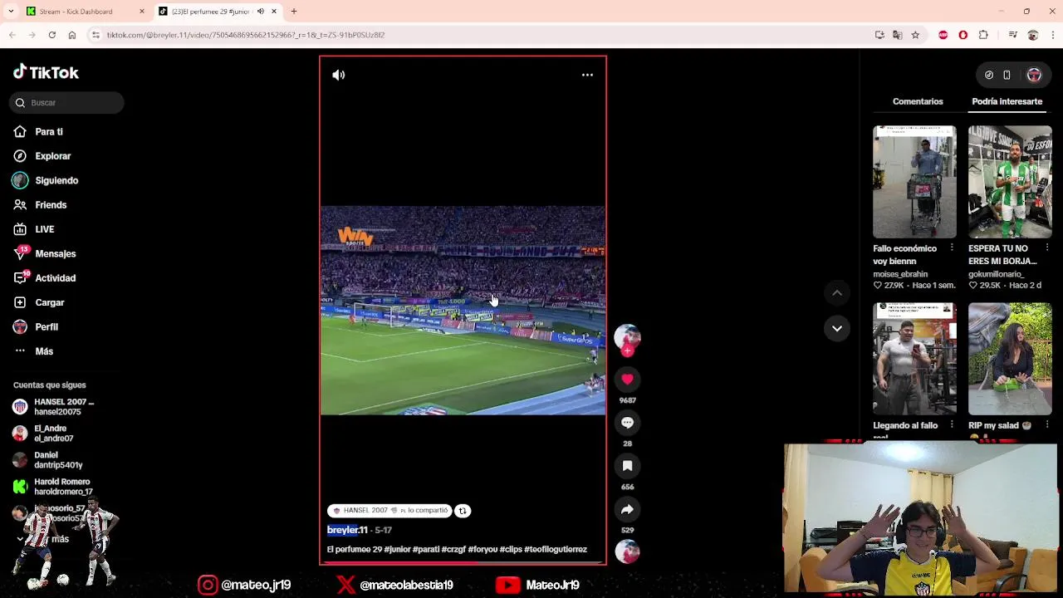Open the Para ti feed
This screenshot has width=1063, height=598.
click(x=39, y=131)
